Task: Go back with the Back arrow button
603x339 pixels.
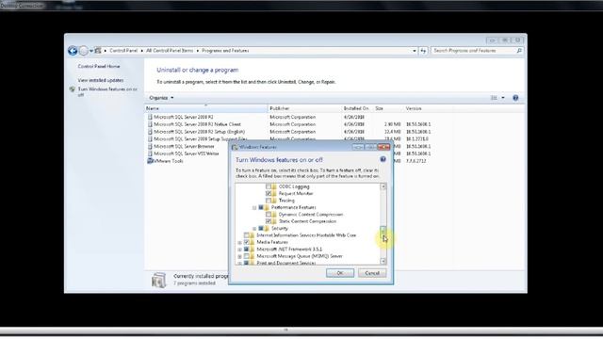Action: point(73,51)
